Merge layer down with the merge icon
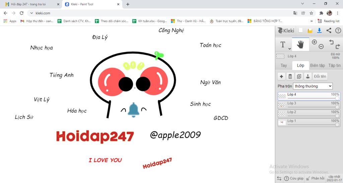Screen dimensions: 343x183 [x=308, y=76]
